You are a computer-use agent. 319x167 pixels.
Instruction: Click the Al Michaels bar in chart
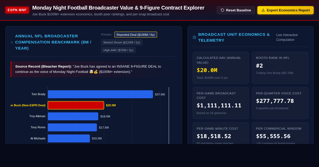[69, 138]
